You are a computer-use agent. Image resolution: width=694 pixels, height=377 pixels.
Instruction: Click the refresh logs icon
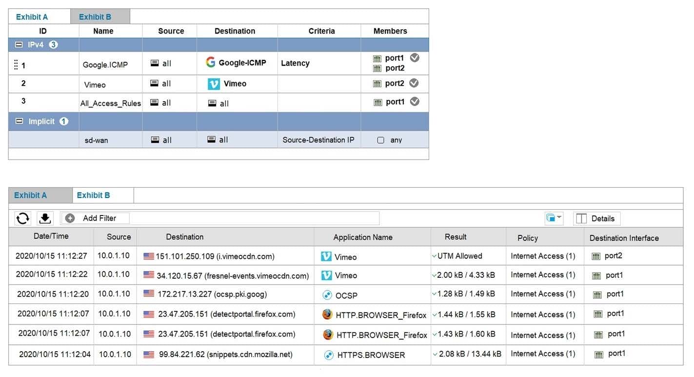point(22,218)
